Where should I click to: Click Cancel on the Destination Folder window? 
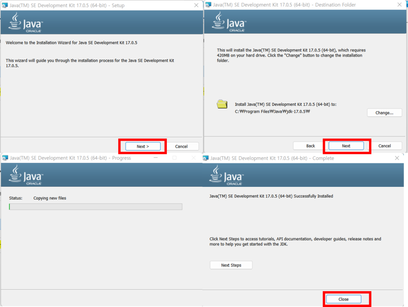(386, 146)
